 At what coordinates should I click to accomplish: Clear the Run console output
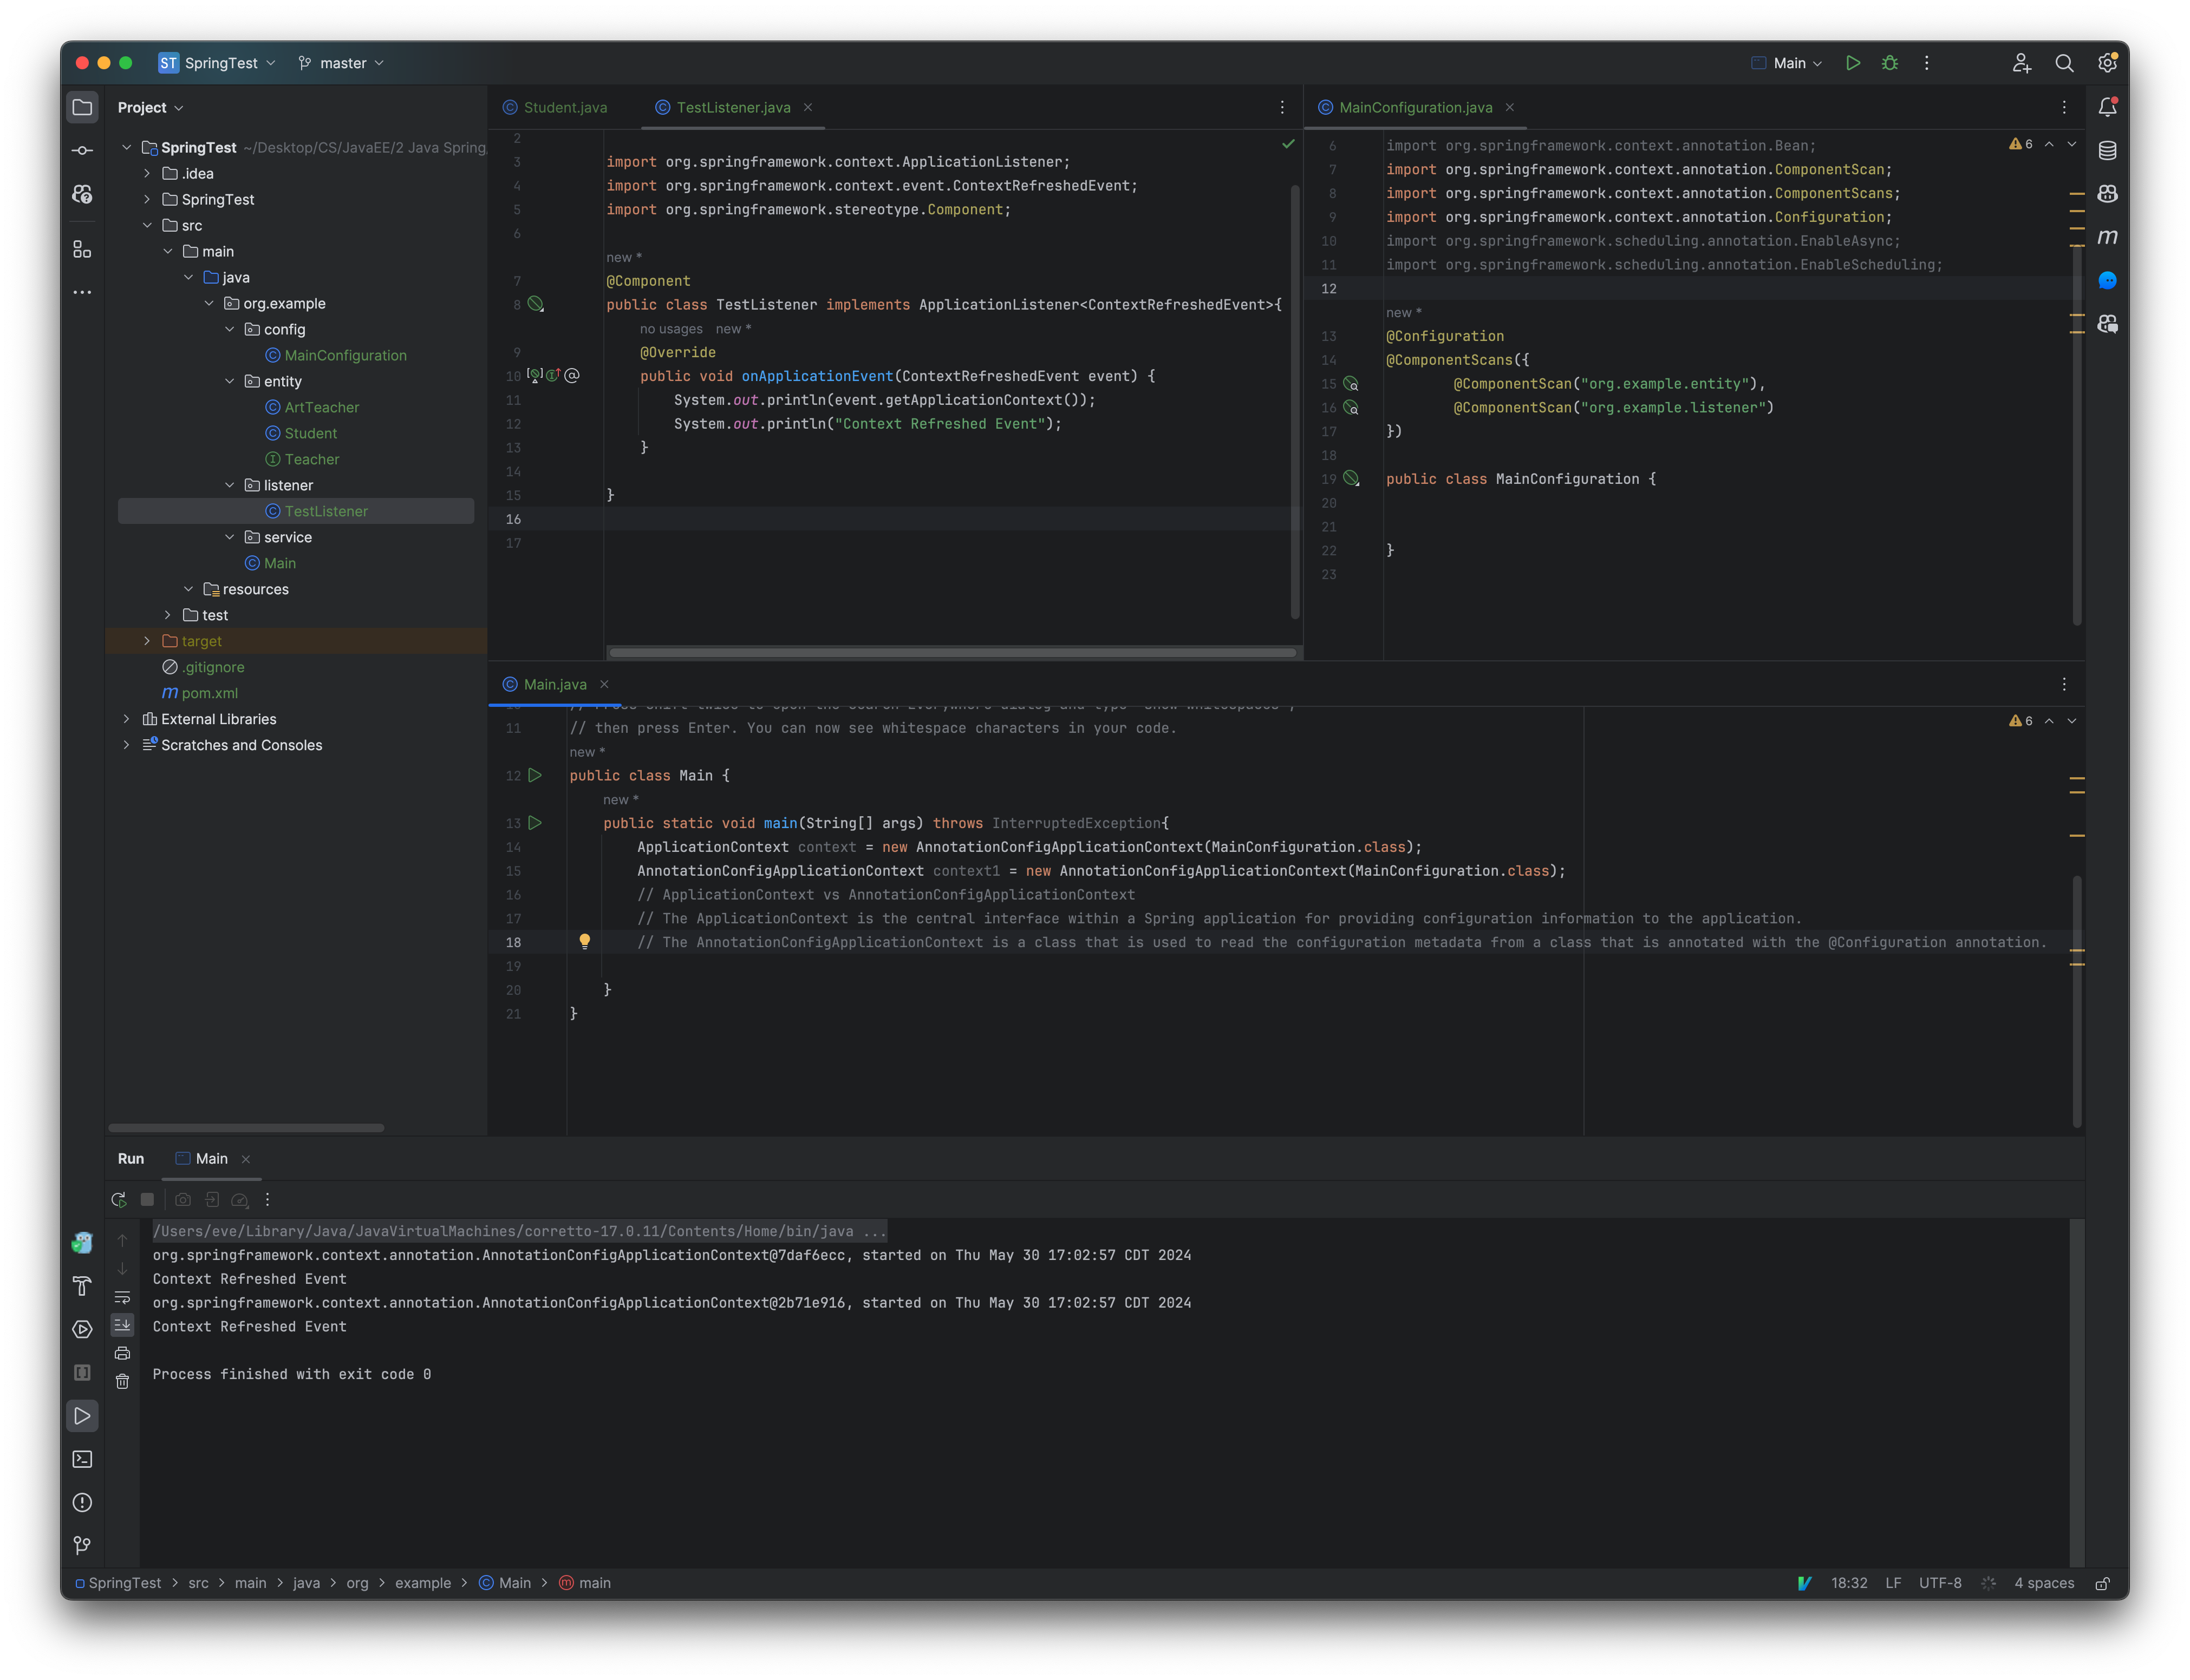pos(122,1381)
